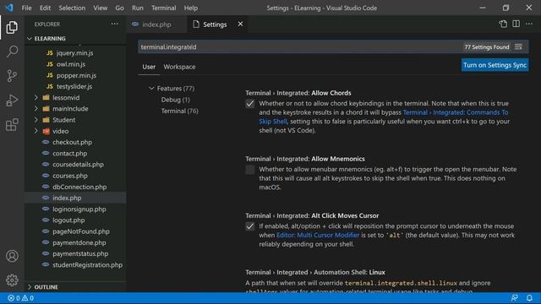Open the feedback icon in status bar
This screenshot has width=541, height=304.
coord(514,298)
